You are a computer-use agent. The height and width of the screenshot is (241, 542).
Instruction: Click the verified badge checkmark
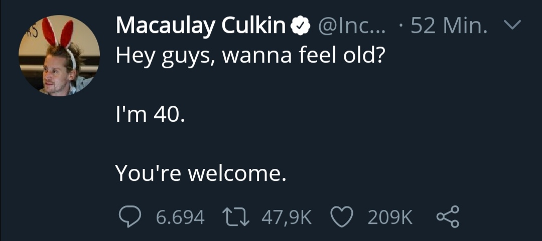click(x=300, y=26)
